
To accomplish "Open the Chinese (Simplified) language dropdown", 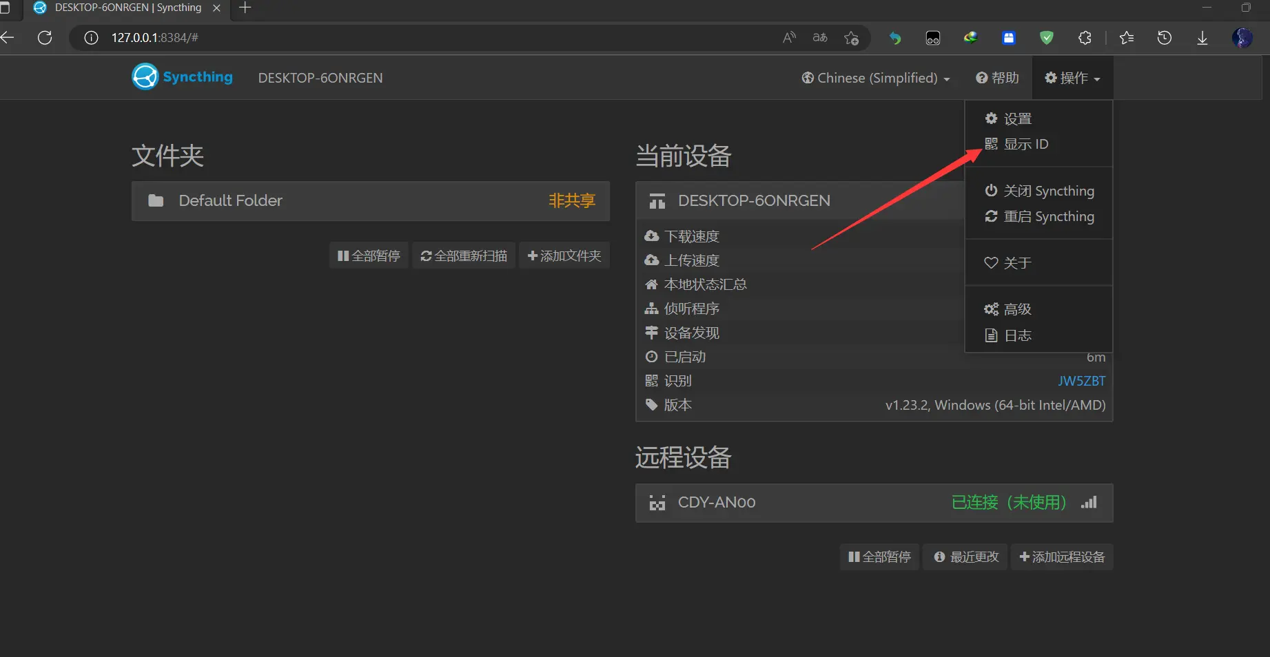I will [x=876, y=78].
